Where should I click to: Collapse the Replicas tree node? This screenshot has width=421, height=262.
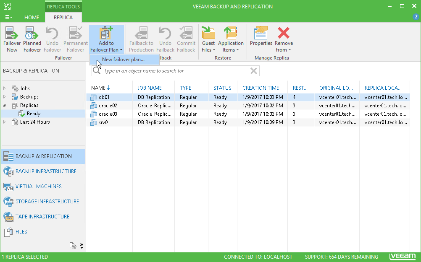4,105
